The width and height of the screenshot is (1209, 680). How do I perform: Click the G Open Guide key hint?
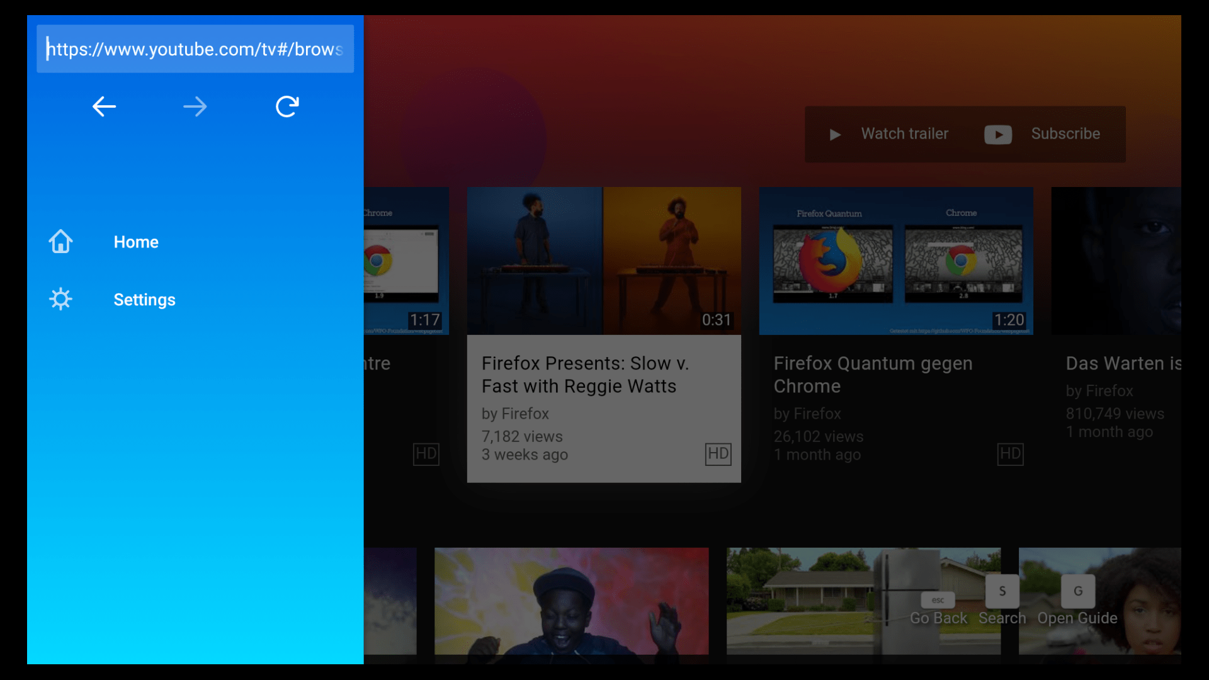pos(1077,591)
